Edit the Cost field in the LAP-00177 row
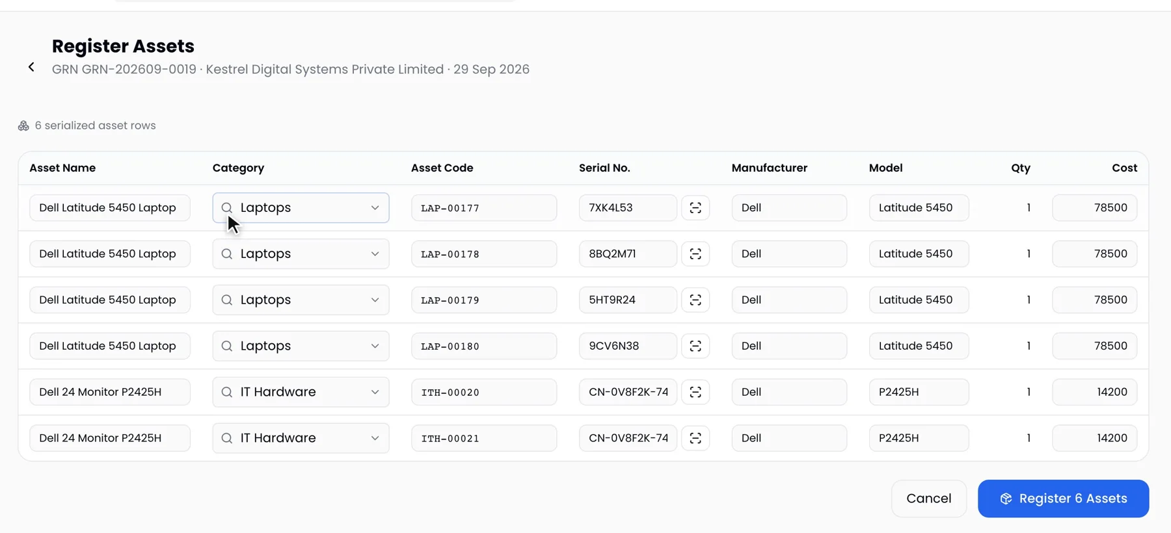 tap(1094, 208)
